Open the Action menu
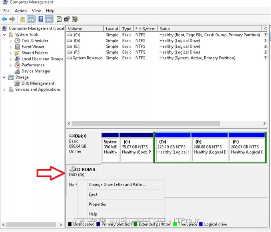This screenshot has height=232, width=271. coord(20,11)
